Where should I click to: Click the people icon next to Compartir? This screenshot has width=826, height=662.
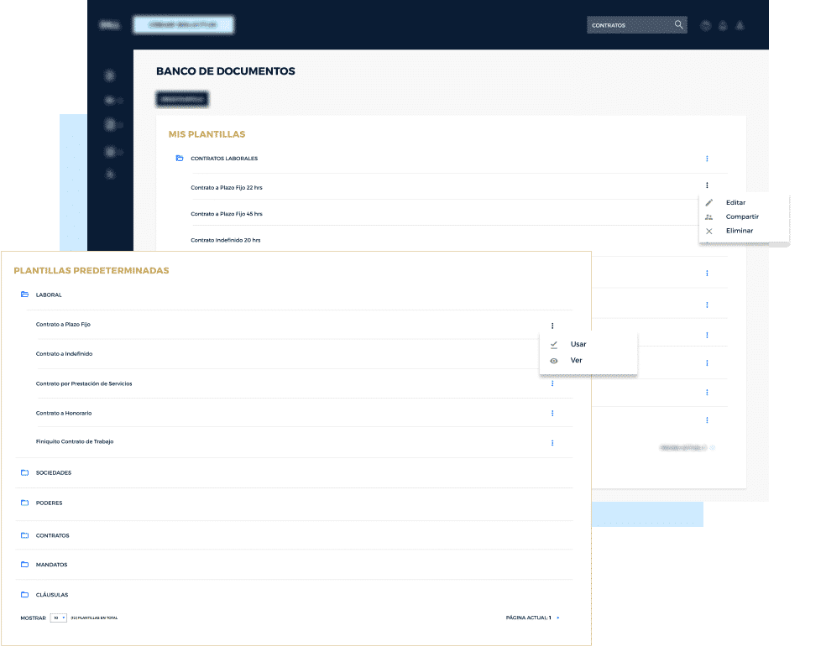click(709, 217)
